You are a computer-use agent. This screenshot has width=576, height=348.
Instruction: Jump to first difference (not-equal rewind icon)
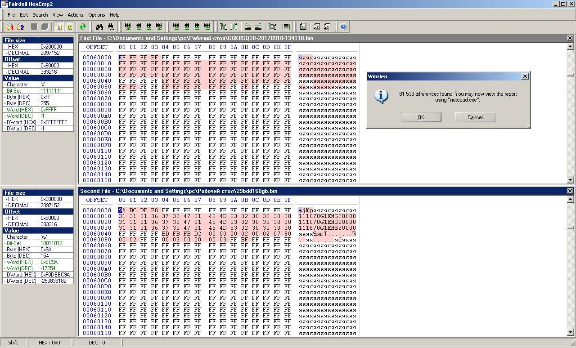pyautogui.click(x=128, y=27)
